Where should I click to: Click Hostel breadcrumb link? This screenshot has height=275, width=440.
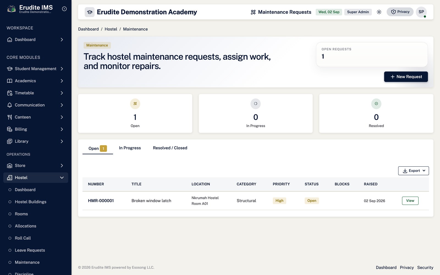coord(111,29)
